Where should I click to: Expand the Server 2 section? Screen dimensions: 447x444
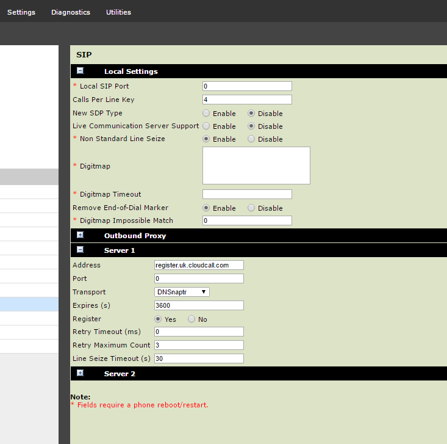(x=80, y=373)
